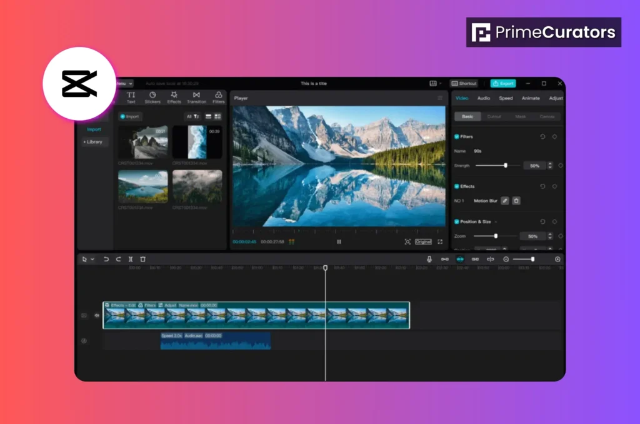Switch to the Audio tab

tap(484, 98)
